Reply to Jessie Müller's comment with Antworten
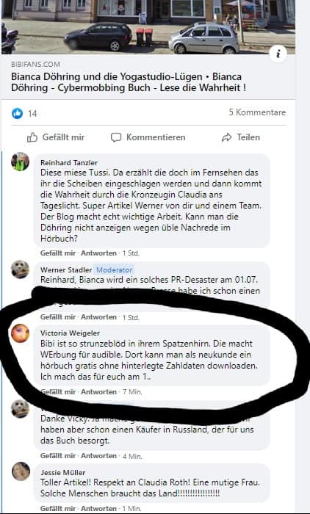Screen dimensions: 310x514 click(x=98, y=509)
